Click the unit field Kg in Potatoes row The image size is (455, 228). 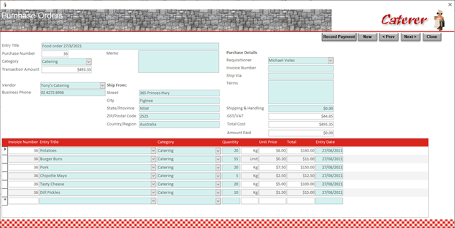(x=250, y=151)
